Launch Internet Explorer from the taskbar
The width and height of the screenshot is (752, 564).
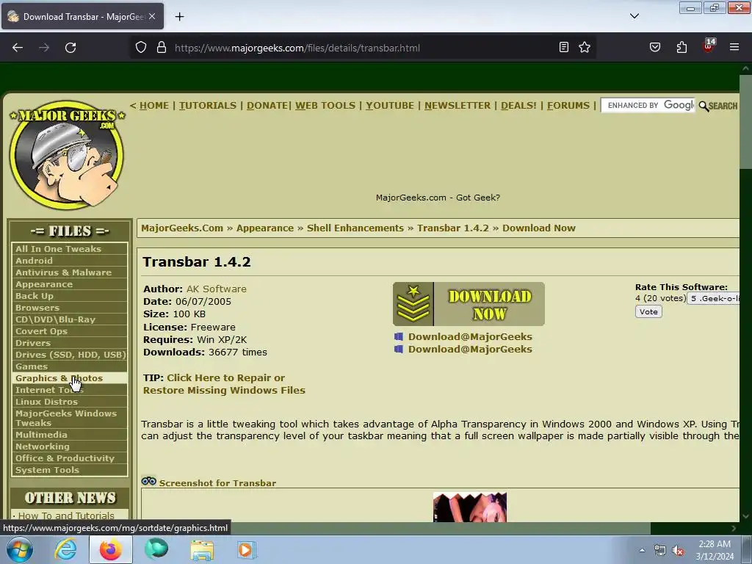click(x=65, y=549)
